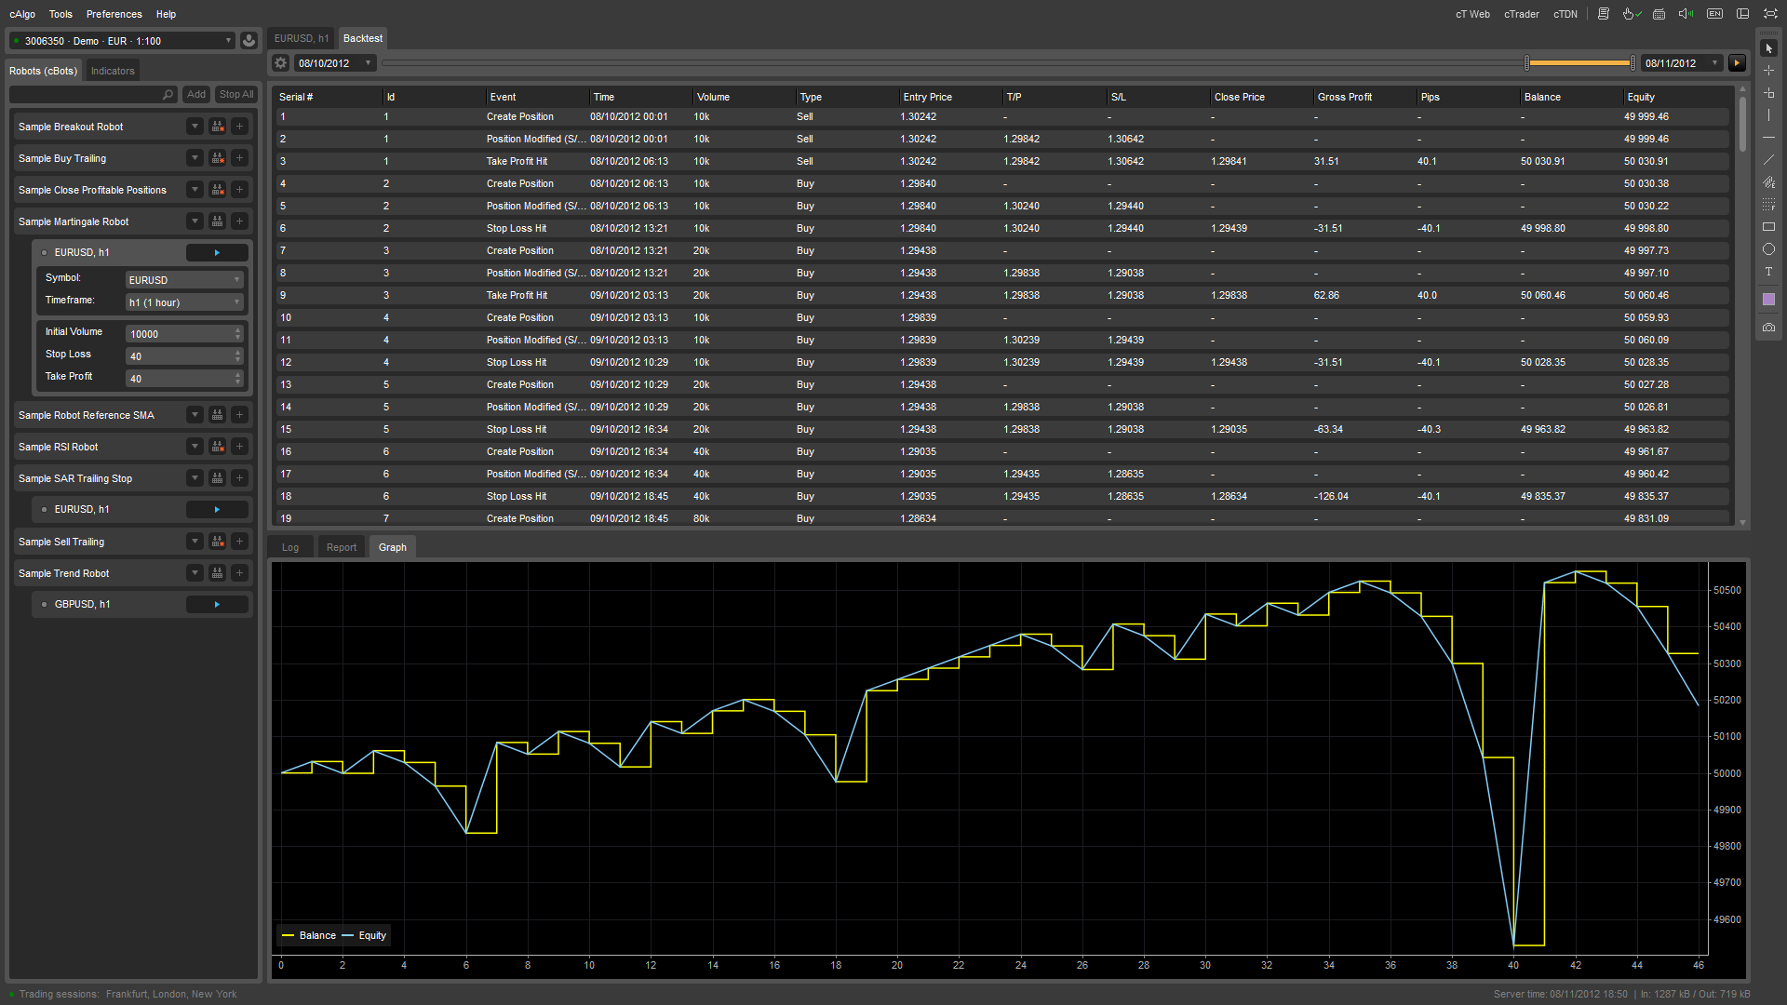Open backtest settings gear icon

(281, 63)
